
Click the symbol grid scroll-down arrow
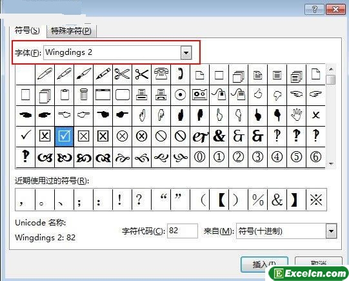[x=331, y=164]
